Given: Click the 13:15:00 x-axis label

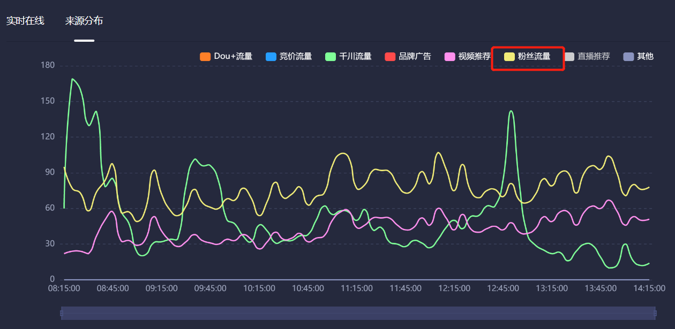Looking at the screenshot, I should pos(552,288).
